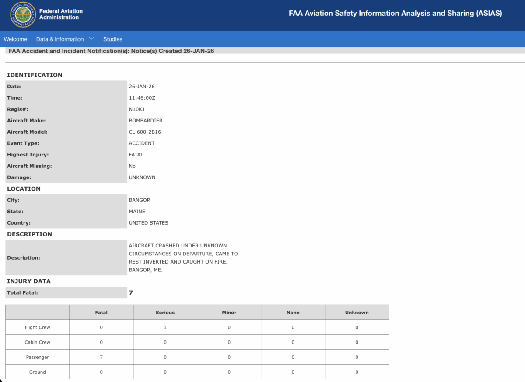This screenshot has width=525, height=382.
Task: Click the Fatal column header
Action: pyautogui.click(x=101, y=313)
